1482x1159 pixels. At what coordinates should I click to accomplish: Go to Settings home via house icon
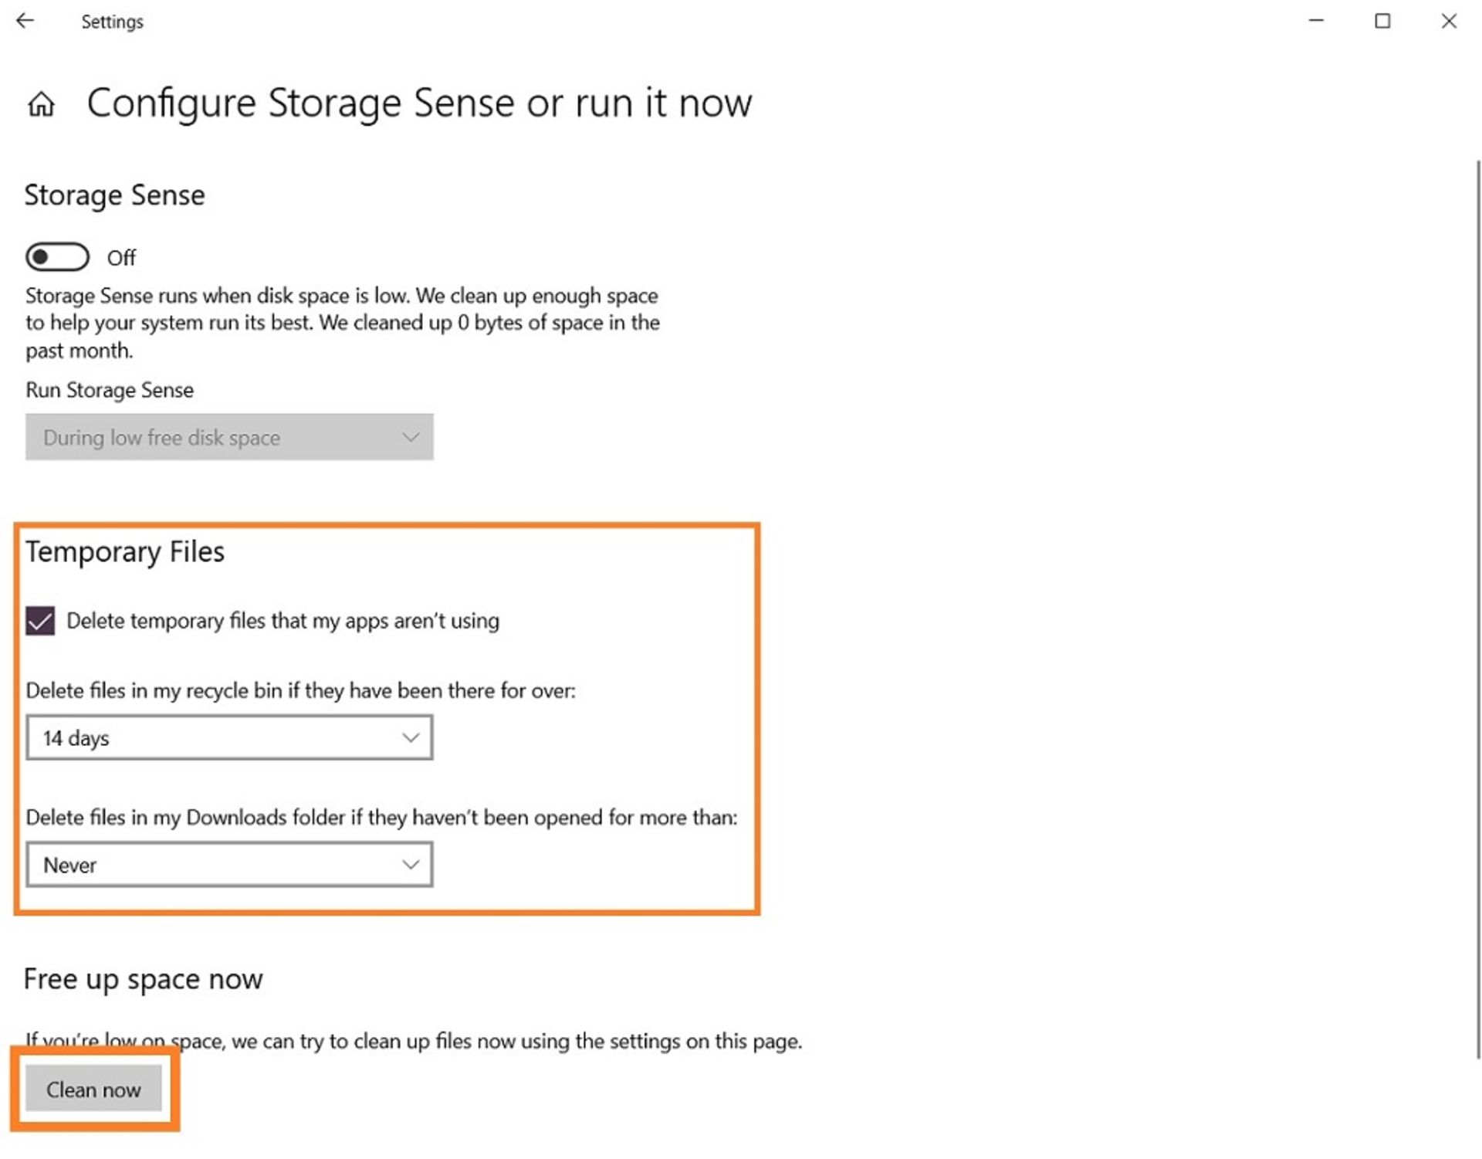click(42, 104)
